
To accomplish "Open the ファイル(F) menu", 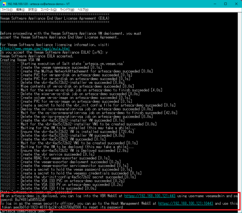I will pyautogui.click(x=7, y=10).
